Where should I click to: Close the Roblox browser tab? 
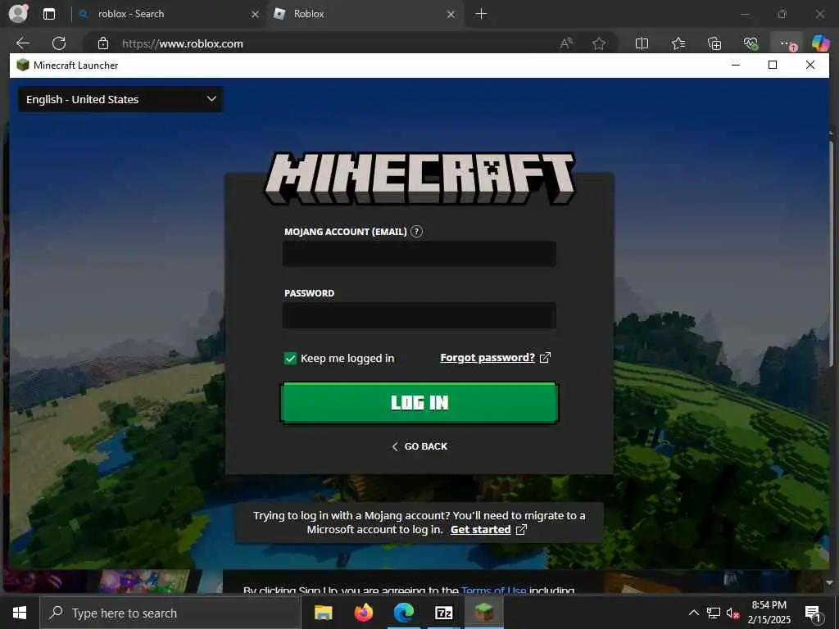click(x=451, y=15)
